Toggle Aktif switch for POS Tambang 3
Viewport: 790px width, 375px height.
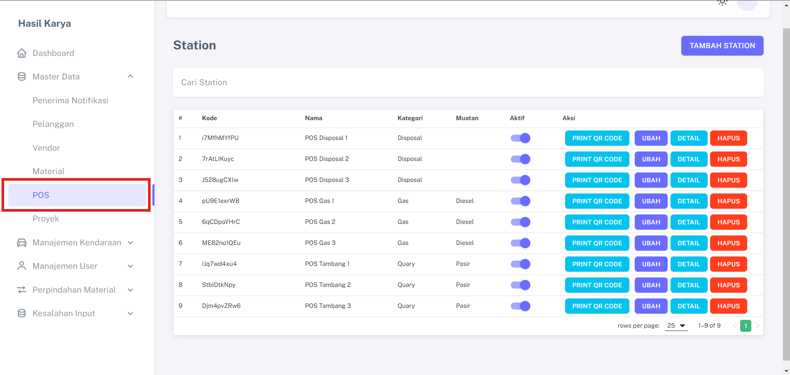(520, 306)
